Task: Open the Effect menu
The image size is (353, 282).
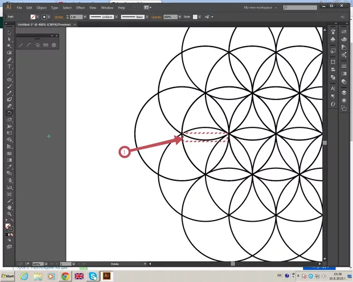Action: 80,8
